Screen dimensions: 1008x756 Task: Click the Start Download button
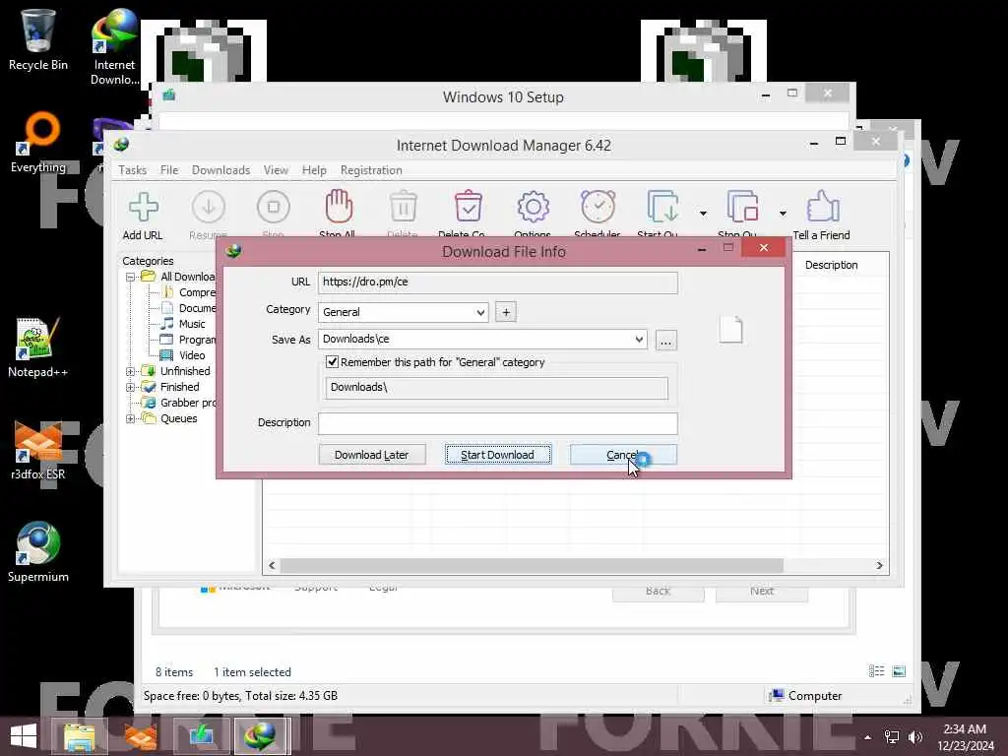(497, 455)
